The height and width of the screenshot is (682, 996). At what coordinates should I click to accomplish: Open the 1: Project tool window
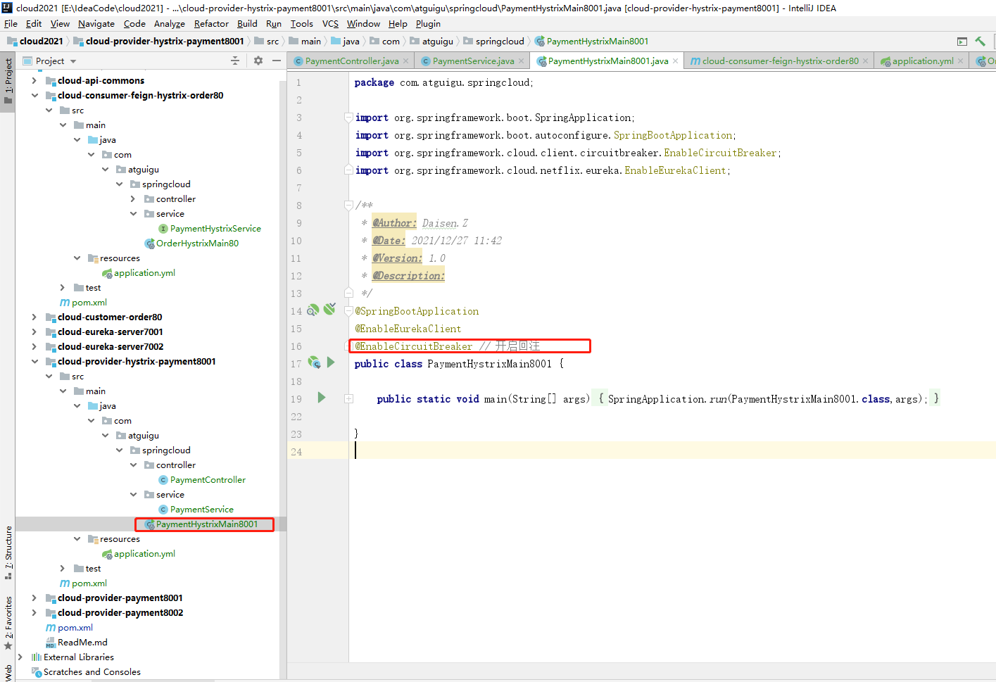coord(8,80)
